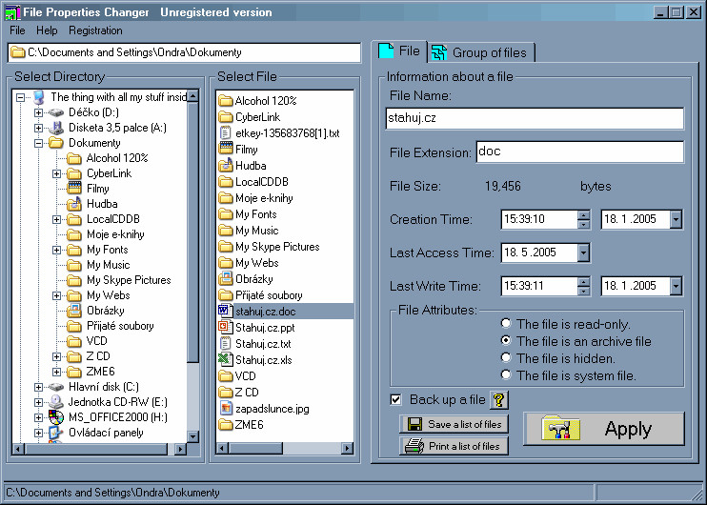Click the application icon in title bar

[12, 12]
